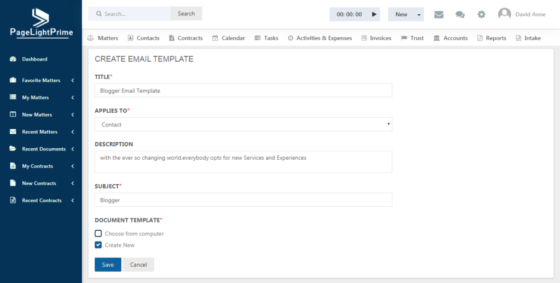This screenshot has height=283, width=560.
Task: Click the Tasks list icon in the top nav
Action: tap(258, 38)
